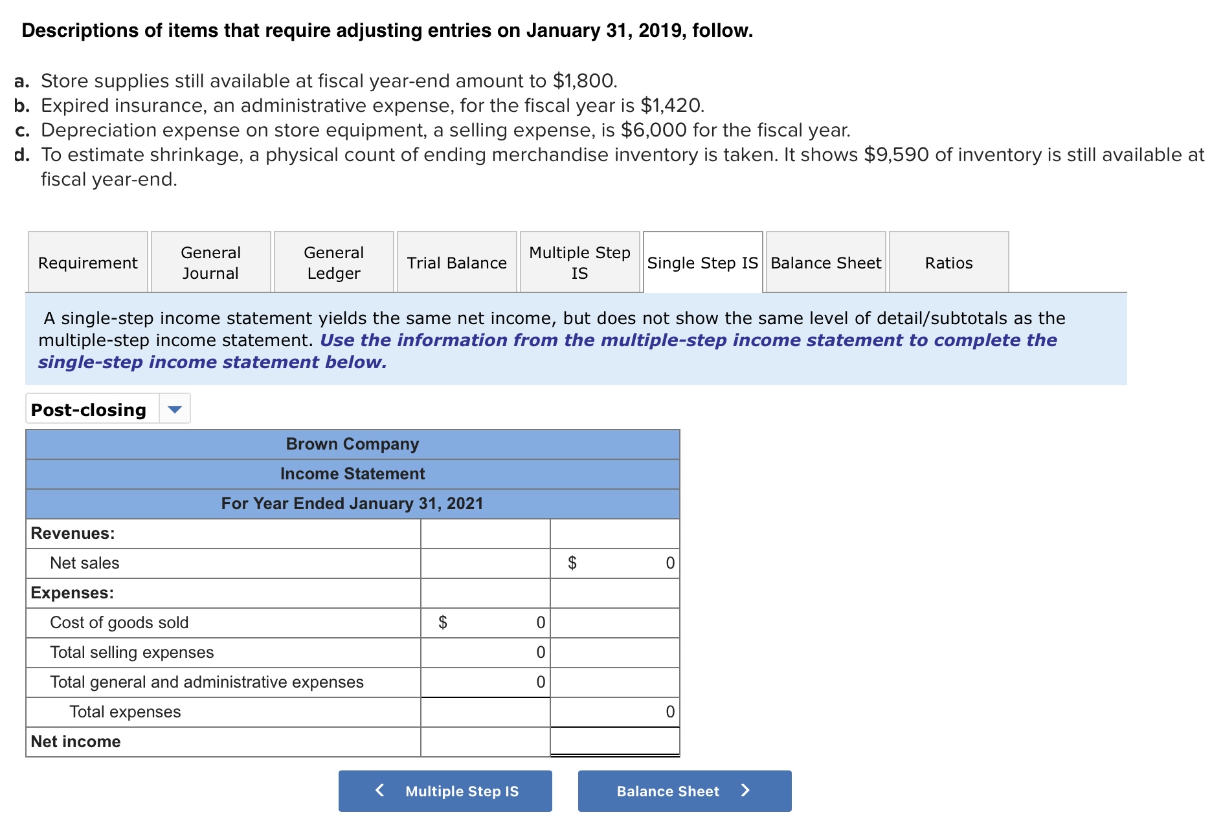Click the Brown Company header

click(353, 444)
